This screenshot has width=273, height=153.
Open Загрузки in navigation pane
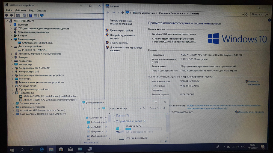click(96, 127)
